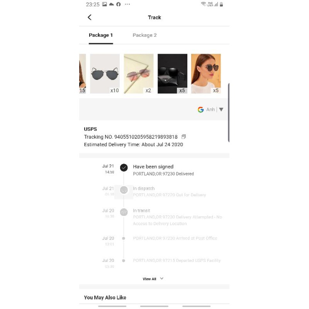Expand tracking history with View All chevron
The height and width of the screenshot is (309, 309).
[x=161, y=278]
